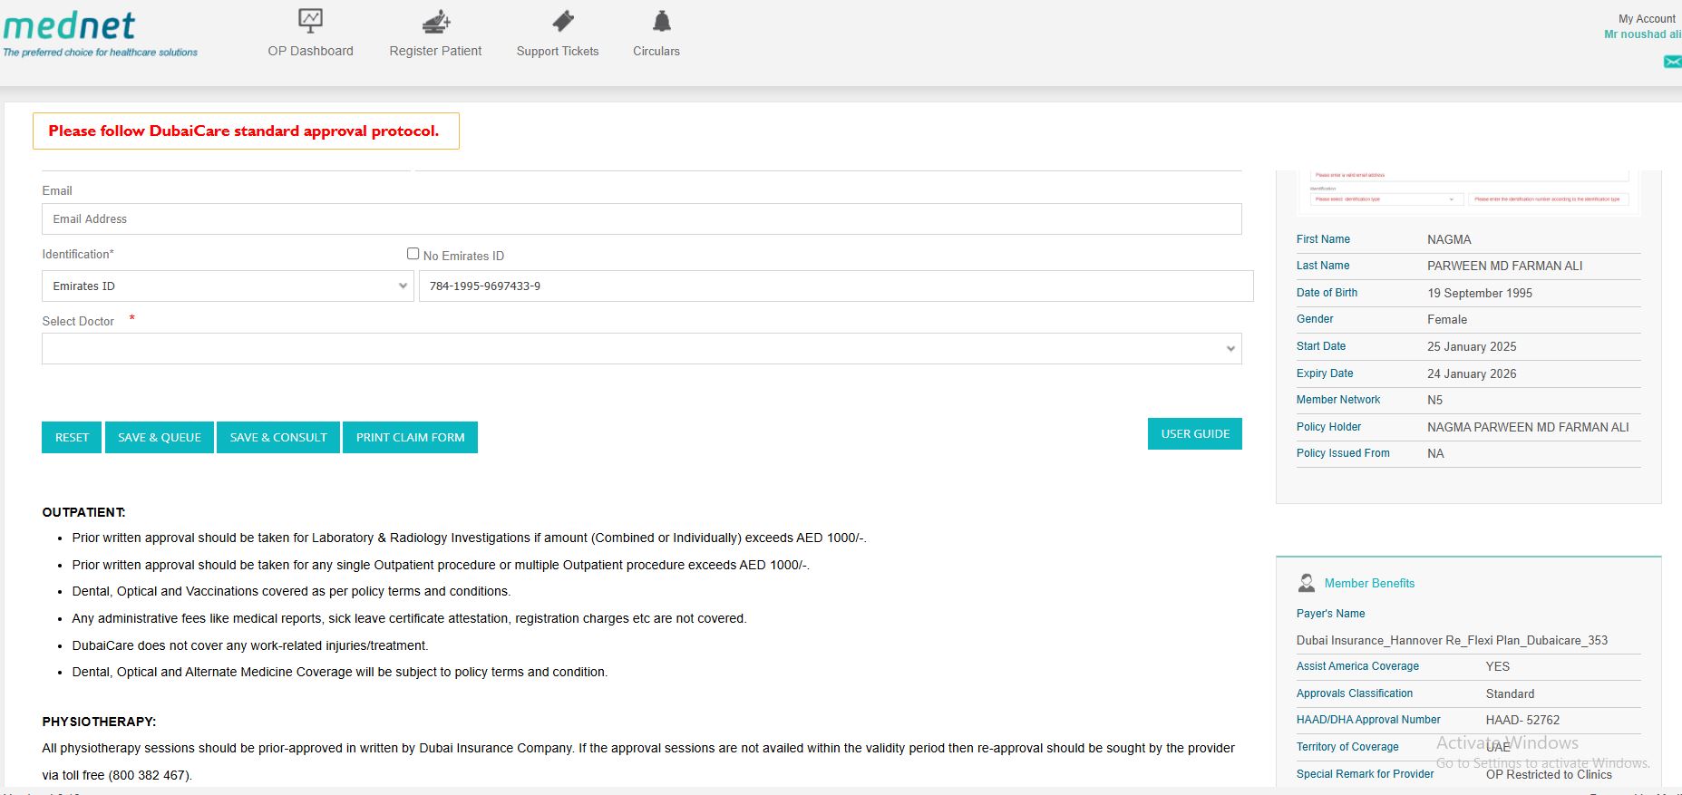Click the SAVE & CONSULT button
Image resolution: width=1682 pixels, height=795 pixels.
pos(278,437)
